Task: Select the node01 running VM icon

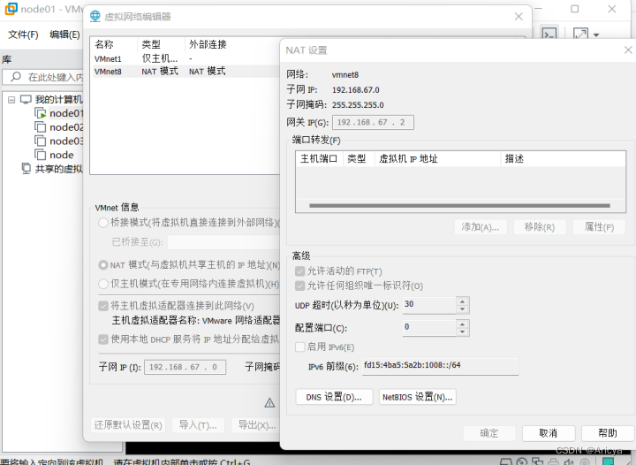Action: 40,113
